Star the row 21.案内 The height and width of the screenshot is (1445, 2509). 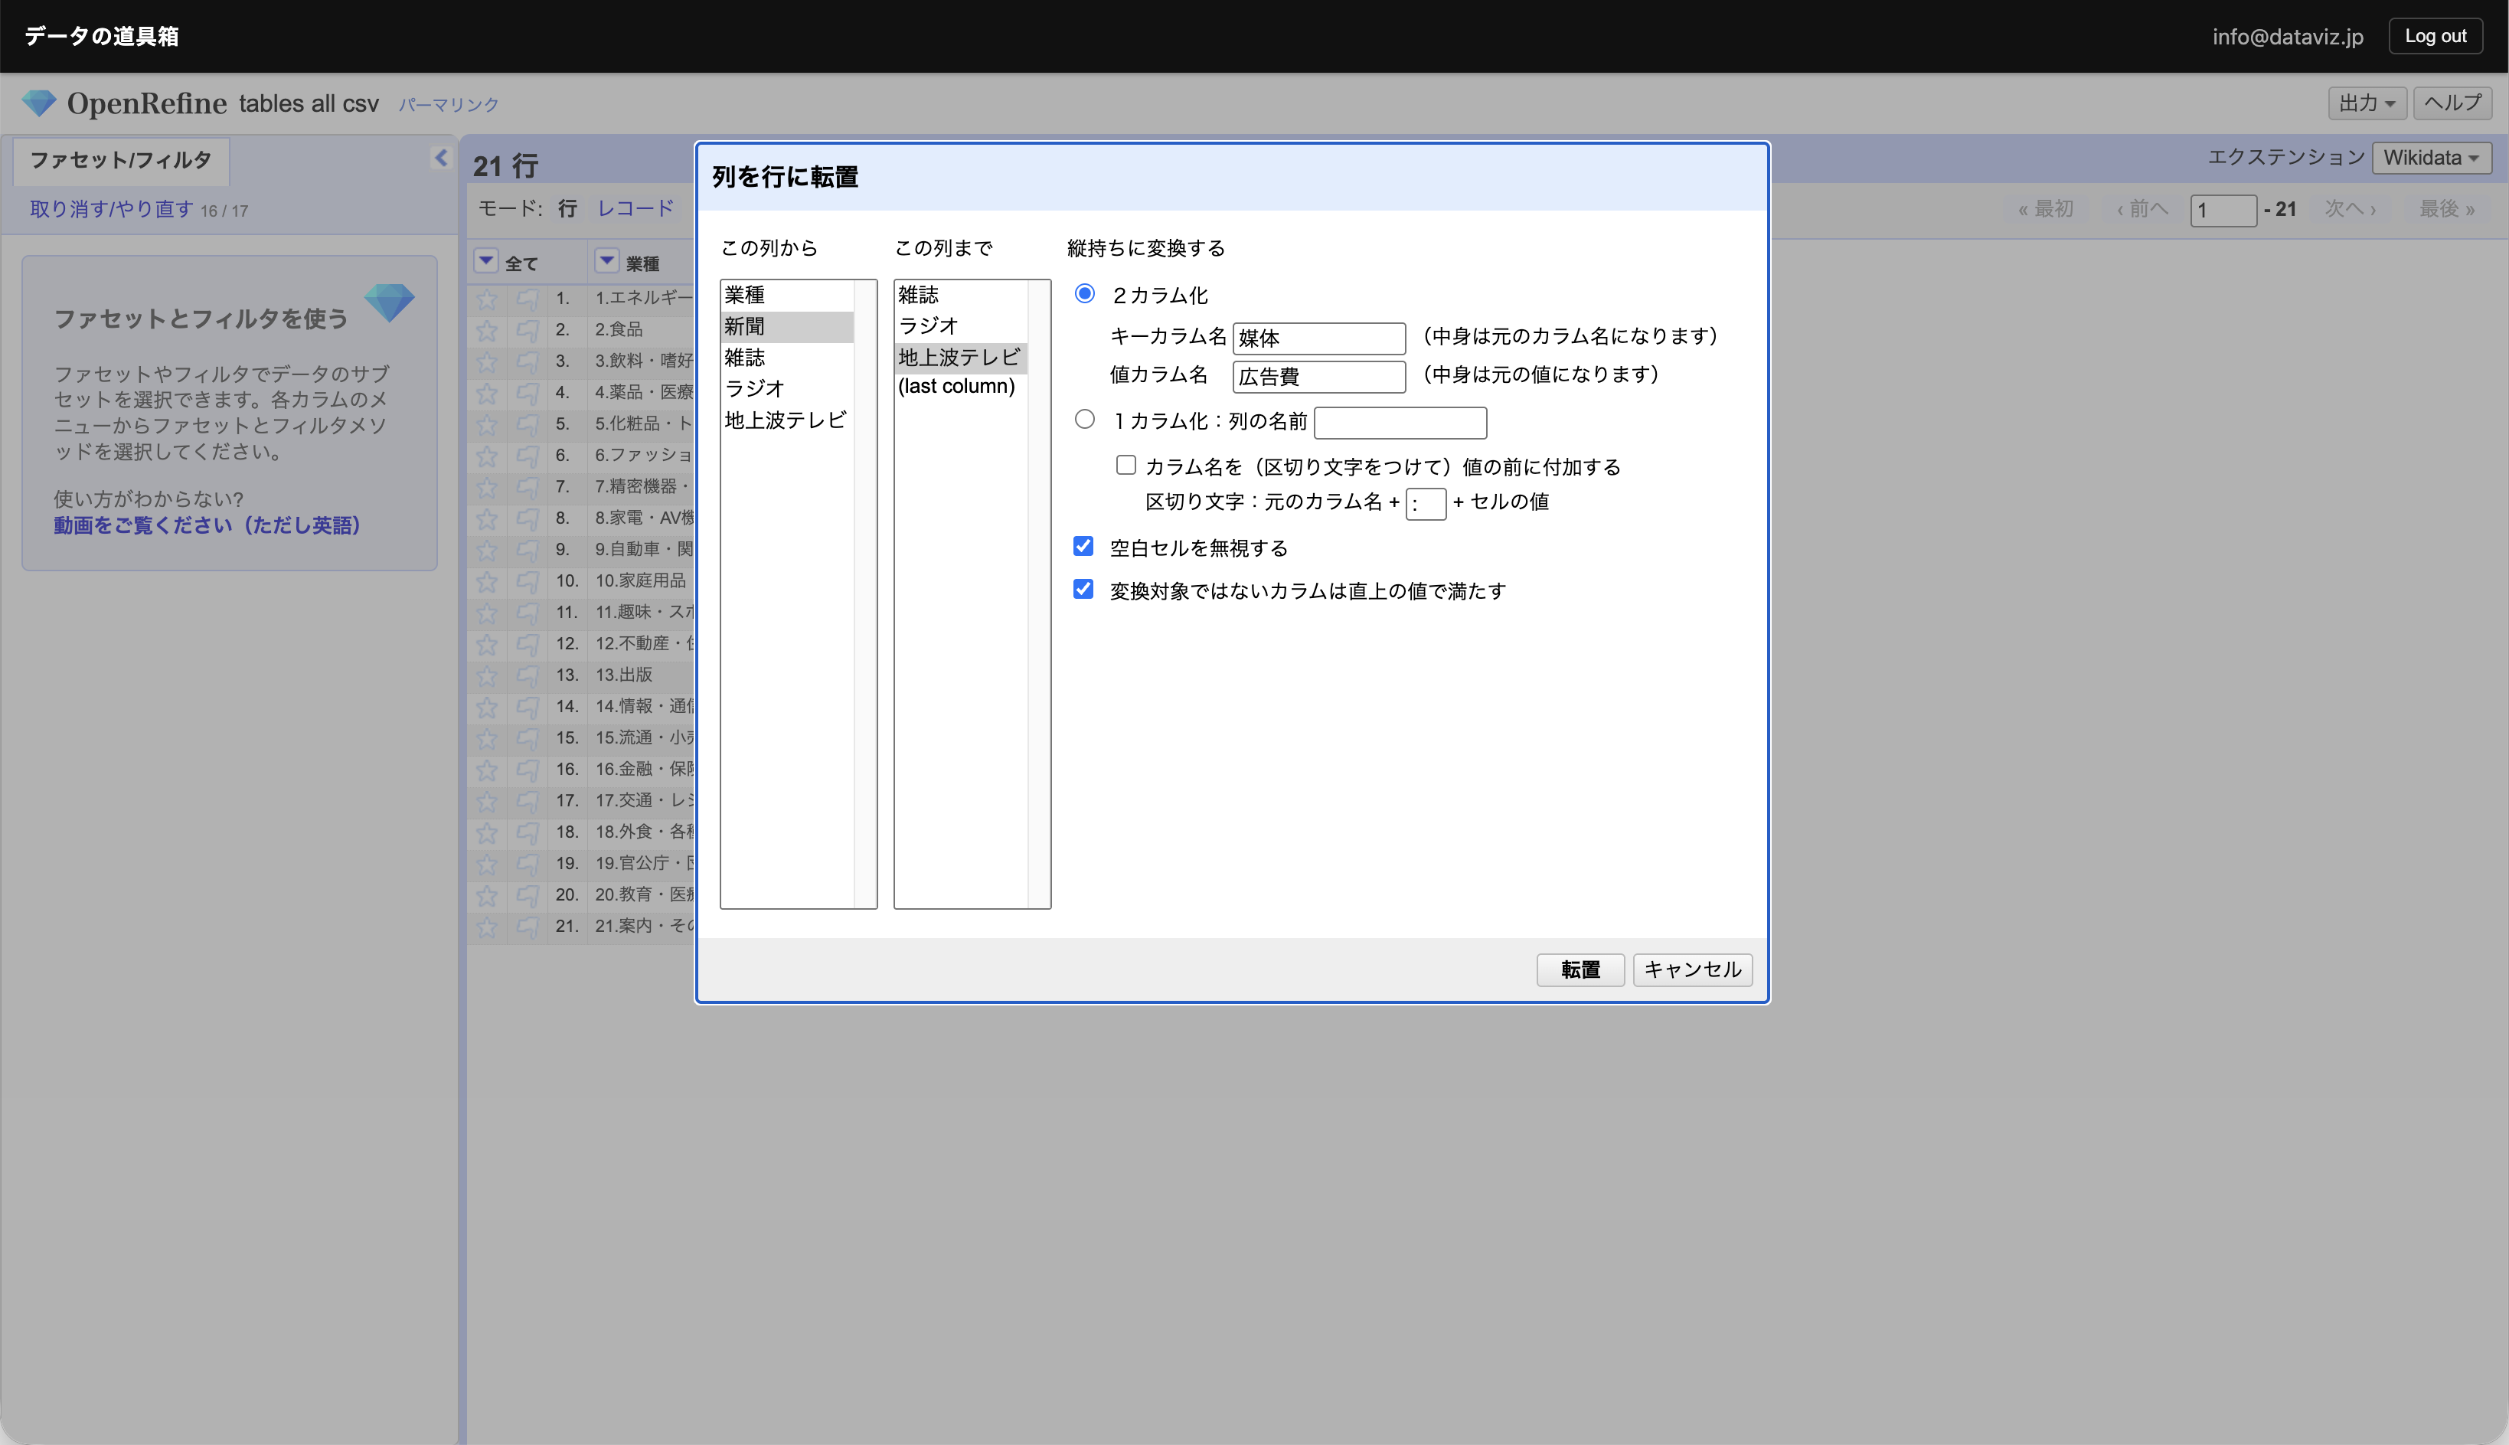pos(487,928)
